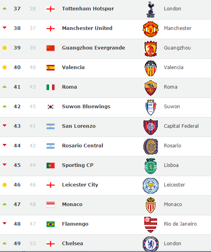Open the Guangzhou Evergrande crest logo
This screenshot has height=252, width=211.
click(151, 49)
